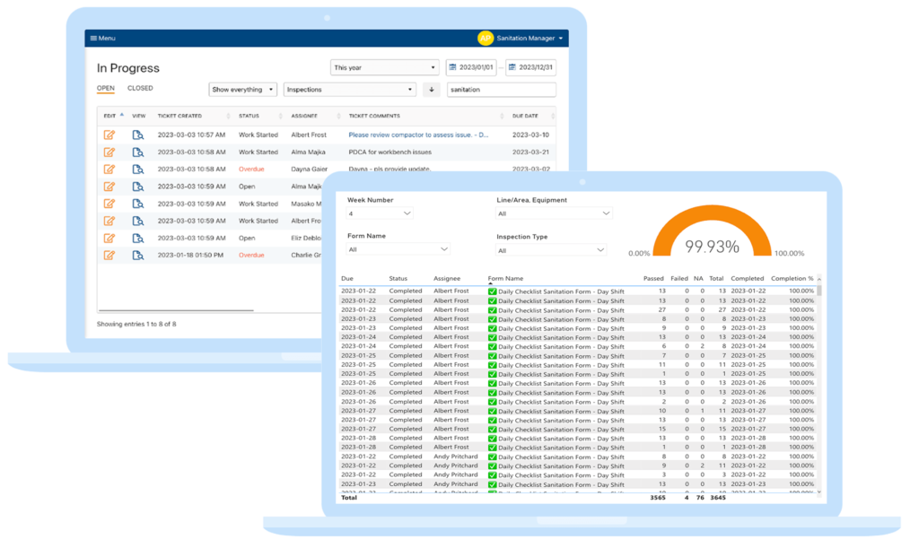Click view icon for PDCA workbench issues ticket
The height and width of the screenshot is (548, 919).
click(138, 152)
